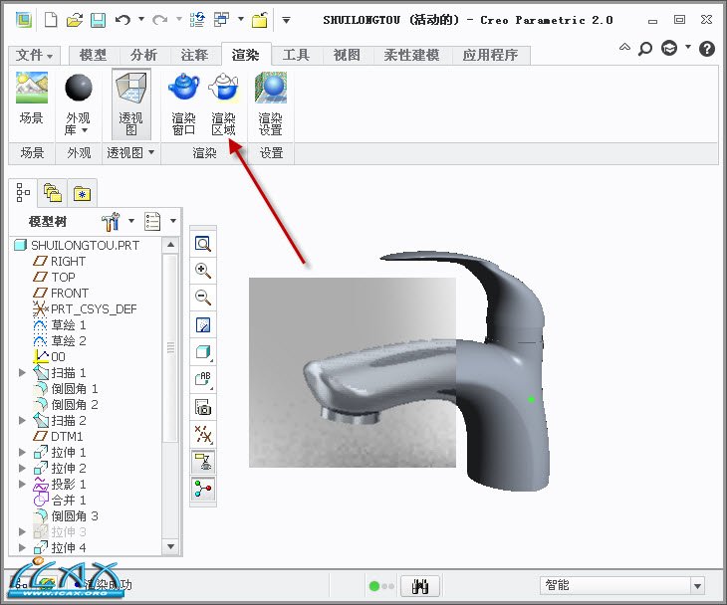The width and height of the screenshot is (727, 605).
Task: Toggle datum display filters icon
Action: click(x=203, y=435)
